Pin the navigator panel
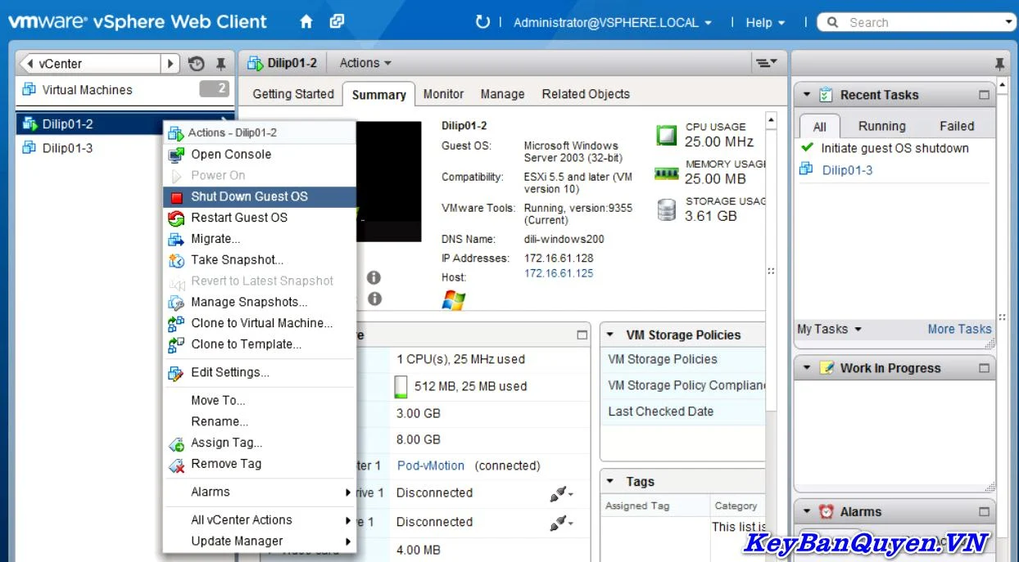This screenshot has width=1019, height=562. pyautogui.click(x=220, y=64)
